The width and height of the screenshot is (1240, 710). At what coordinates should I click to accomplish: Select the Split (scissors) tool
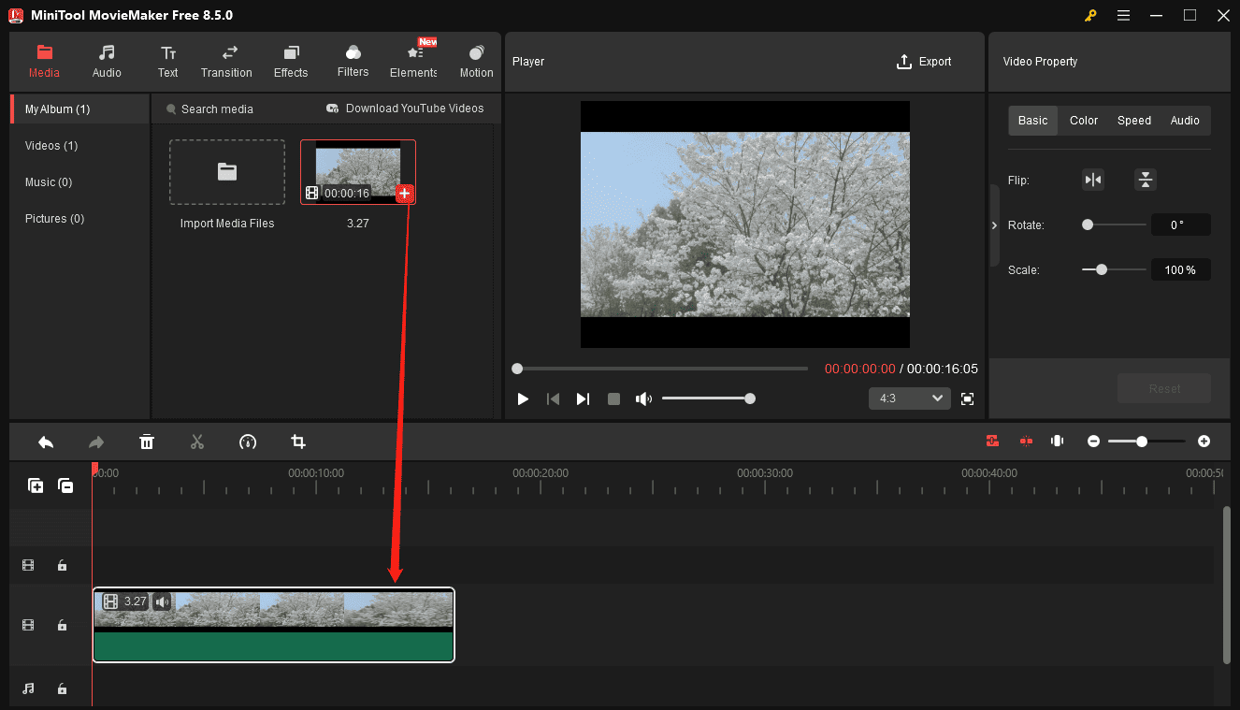197,441
